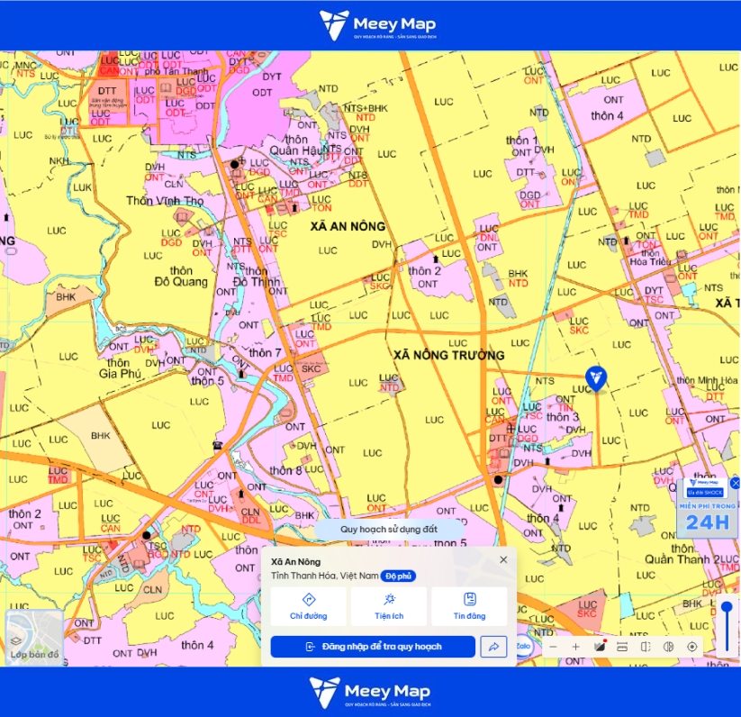Click the share arrow button
This screenshot has width=741, height=717.
[493, 647]
